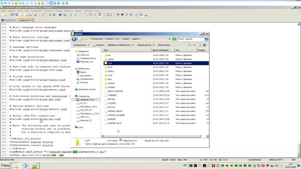Select the htdocs folder in the file list
The height and width of the screenshot is (169, 301).
[x=111, y=71]
